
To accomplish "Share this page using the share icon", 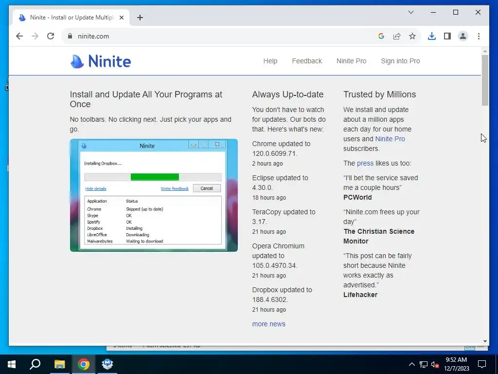I will point(397,36).
